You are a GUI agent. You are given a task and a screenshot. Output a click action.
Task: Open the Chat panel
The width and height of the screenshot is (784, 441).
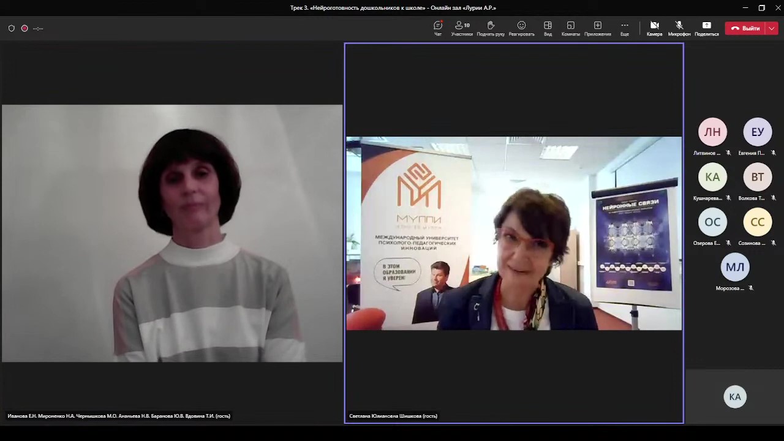coord(438,28)
